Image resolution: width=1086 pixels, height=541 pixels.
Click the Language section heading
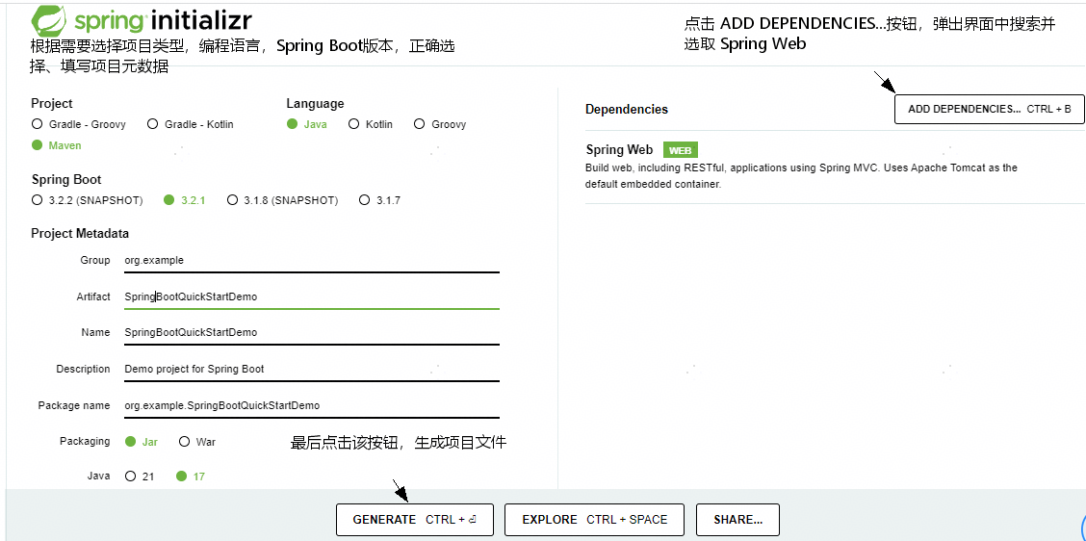click(x=315, y=103)
